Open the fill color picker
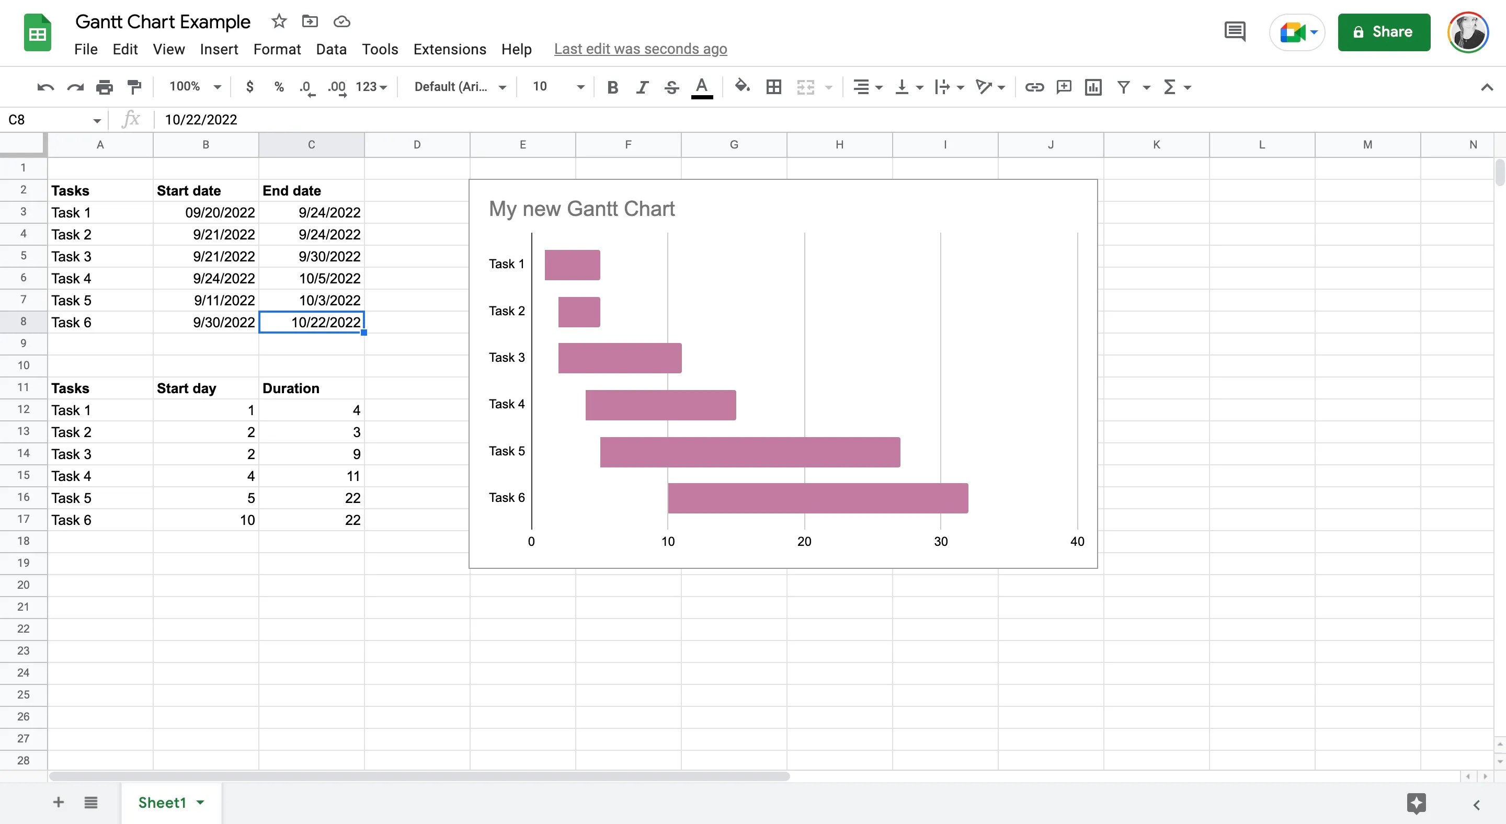 pos(742,86)
